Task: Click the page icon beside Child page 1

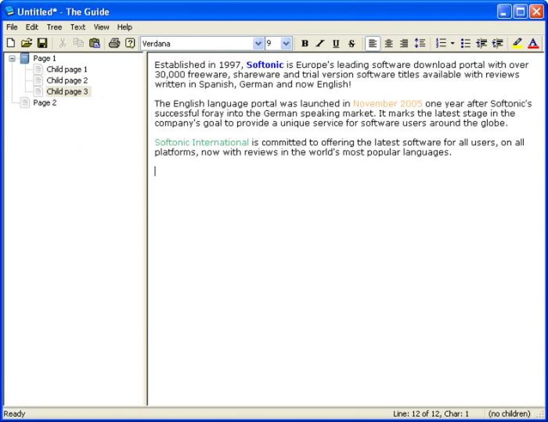Action: tap(38, 69)
